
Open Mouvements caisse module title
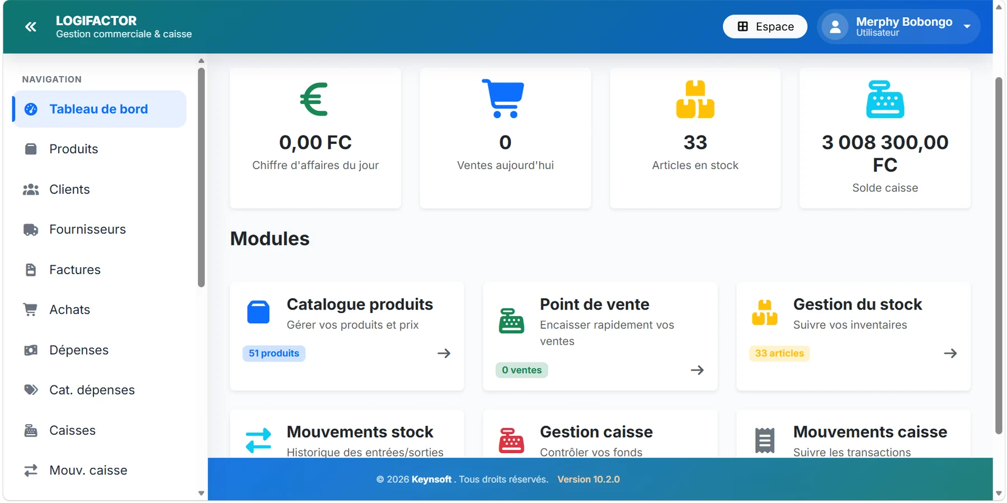[870, 432]
